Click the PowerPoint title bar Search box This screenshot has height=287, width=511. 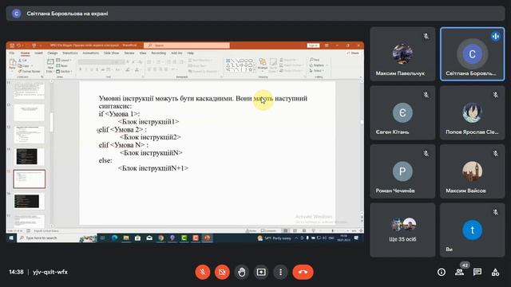coord(187,45)
